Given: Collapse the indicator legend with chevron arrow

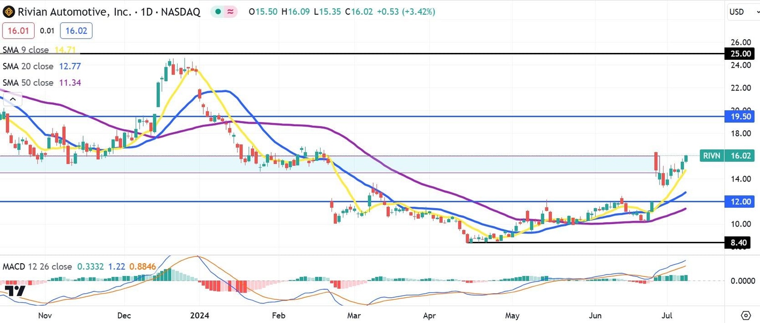Looking at the screenshot, I should pyautogui.click(x=13, y=99).
